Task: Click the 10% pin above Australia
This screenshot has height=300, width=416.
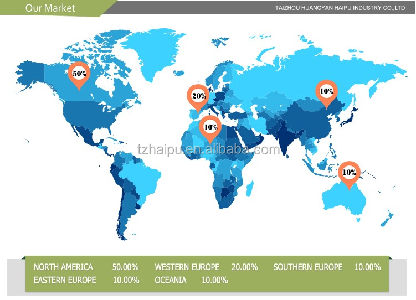Action: (x=349, y=172)
